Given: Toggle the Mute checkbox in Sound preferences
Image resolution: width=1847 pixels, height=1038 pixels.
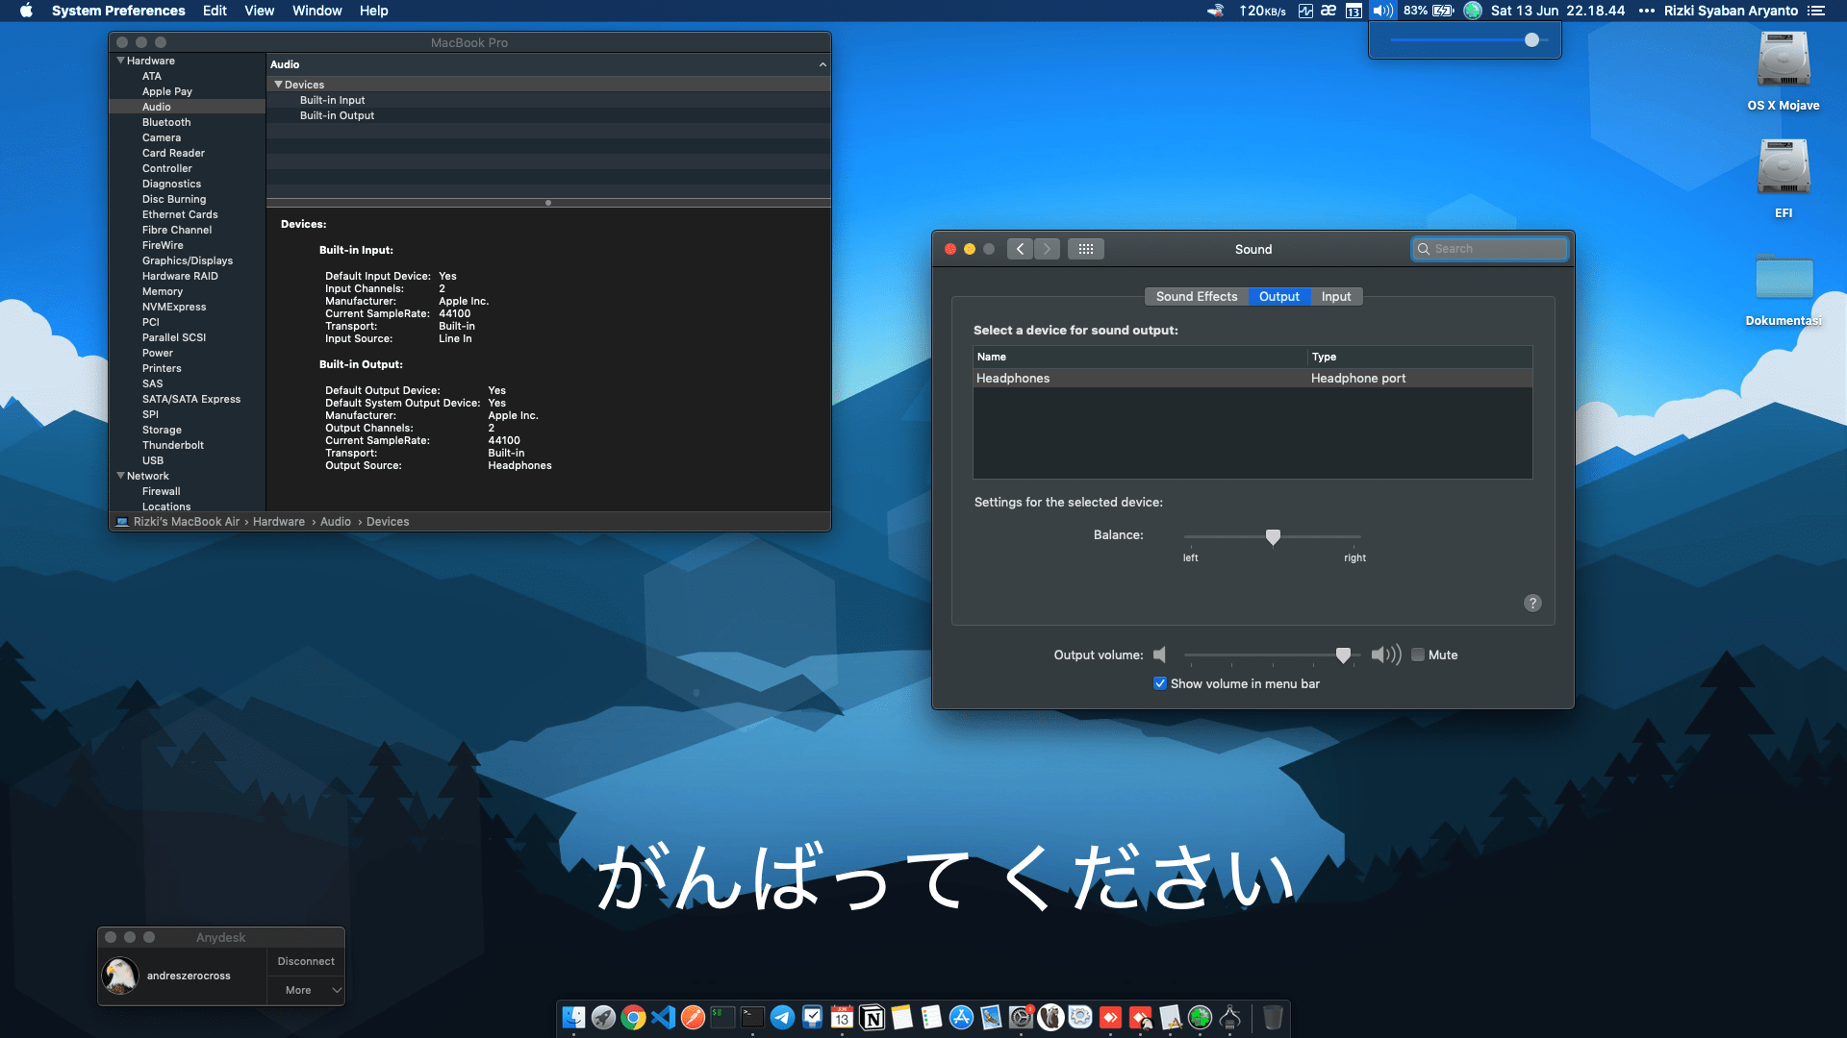Looking at the screenshot, I should 1418,655.
